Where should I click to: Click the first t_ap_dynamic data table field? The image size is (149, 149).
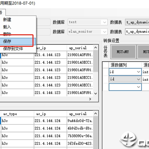(x=137, y=22)
